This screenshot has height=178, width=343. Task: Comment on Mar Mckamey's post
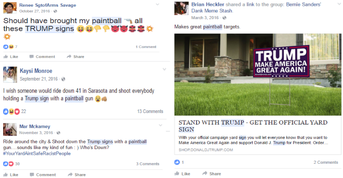43,175
